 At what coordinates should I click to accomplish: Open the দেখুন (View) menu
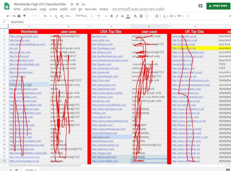(x=43, y=9)
